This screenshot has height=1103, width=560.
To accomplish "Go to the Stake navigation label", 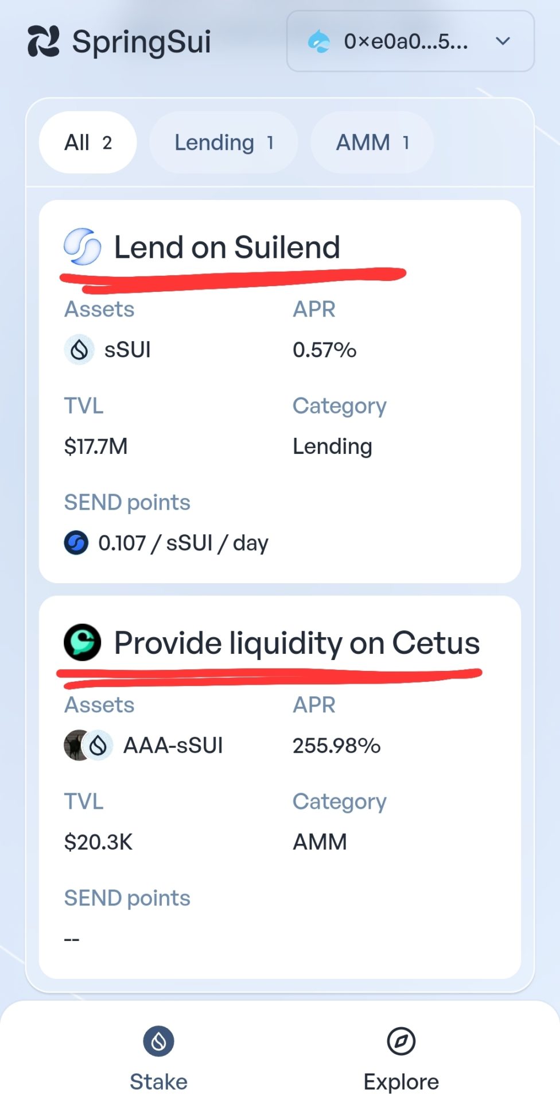I will coord(158,1082).
